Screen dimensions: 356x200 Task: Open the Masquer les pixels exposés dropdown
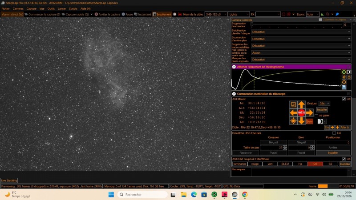301,60
